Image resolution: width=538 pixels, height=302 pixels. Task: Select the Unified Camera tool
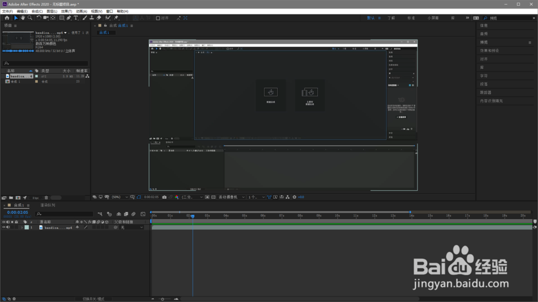click(x=46, y=18)
